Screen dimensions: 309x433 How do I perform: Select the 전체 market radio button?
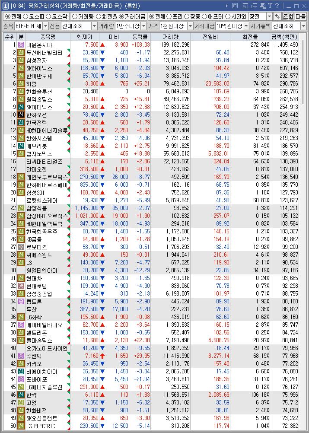point(7,16)
